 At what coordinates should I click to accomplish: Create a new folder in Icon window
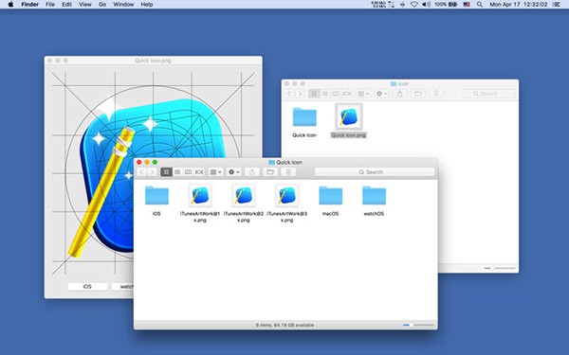pos(418,94)
